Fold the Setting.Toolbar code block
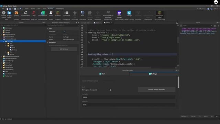Viewport: 220px width, 124px height. [86, 33]
